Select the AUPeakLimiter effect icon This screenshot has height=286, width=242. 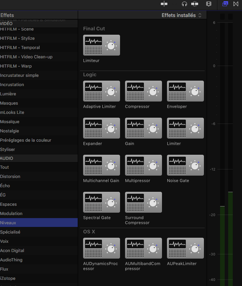coord(185,248)
